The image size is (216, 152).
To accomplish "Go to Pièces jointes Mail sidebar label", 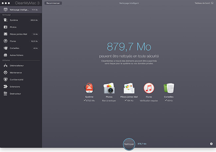I will pyautogui.click(x=18, y=34).
